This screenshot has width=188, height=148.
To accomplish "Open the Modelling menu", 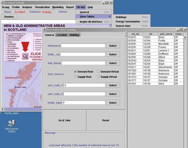I will point(58,7).
